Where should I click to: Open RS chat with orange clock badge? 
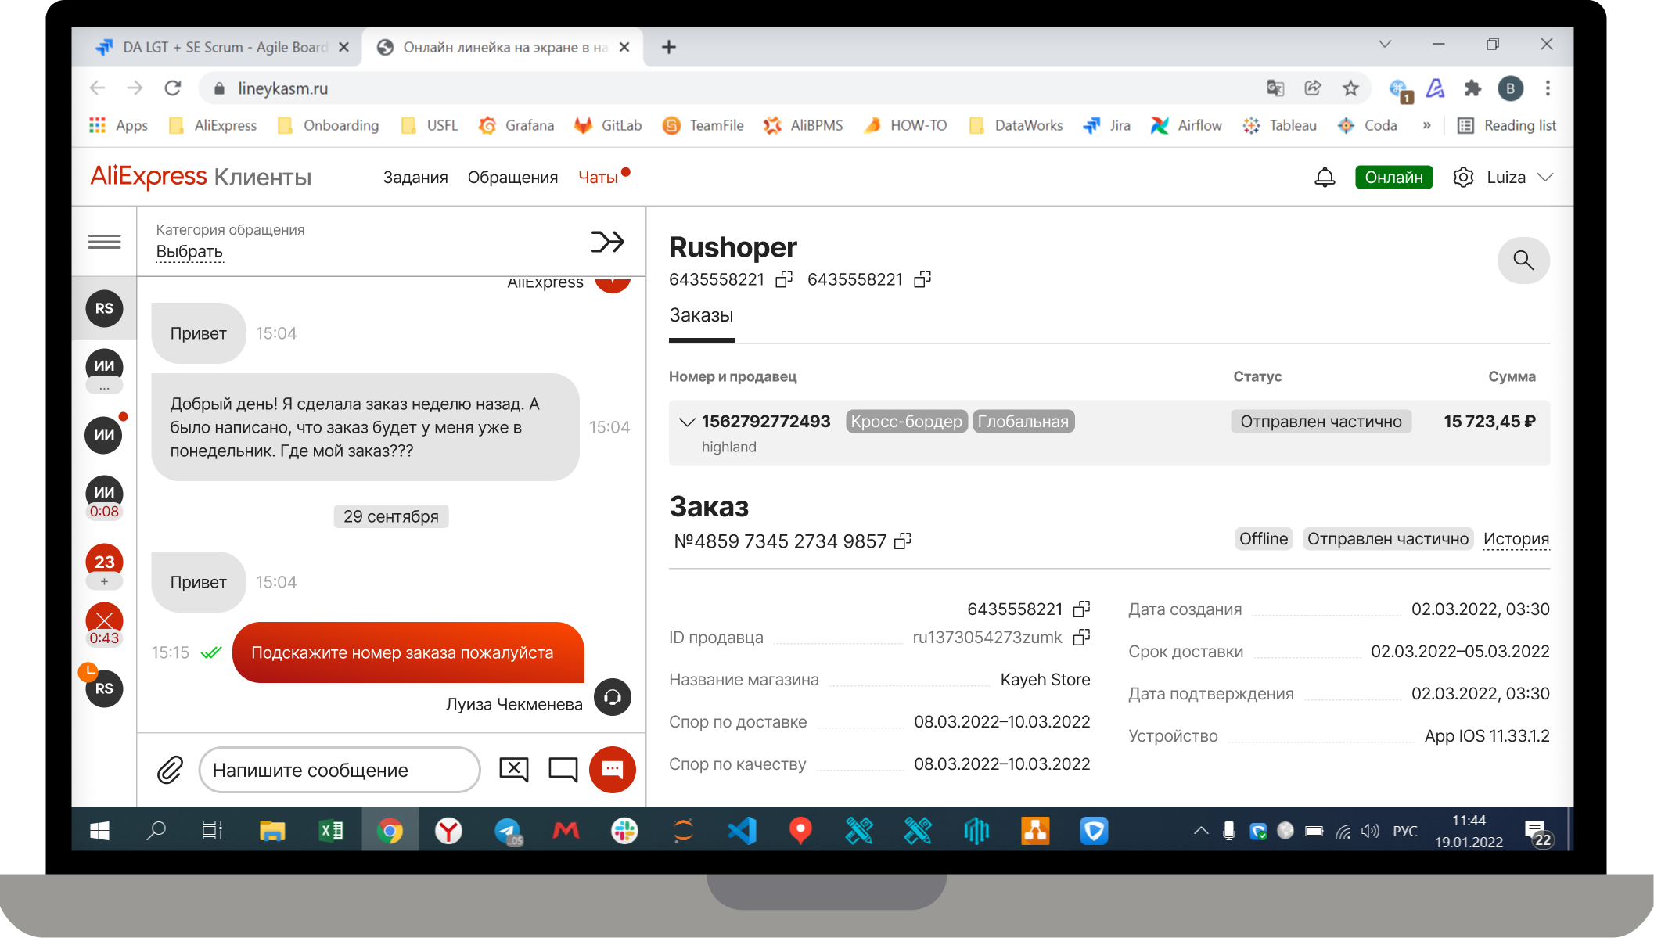tap(104, 688)
